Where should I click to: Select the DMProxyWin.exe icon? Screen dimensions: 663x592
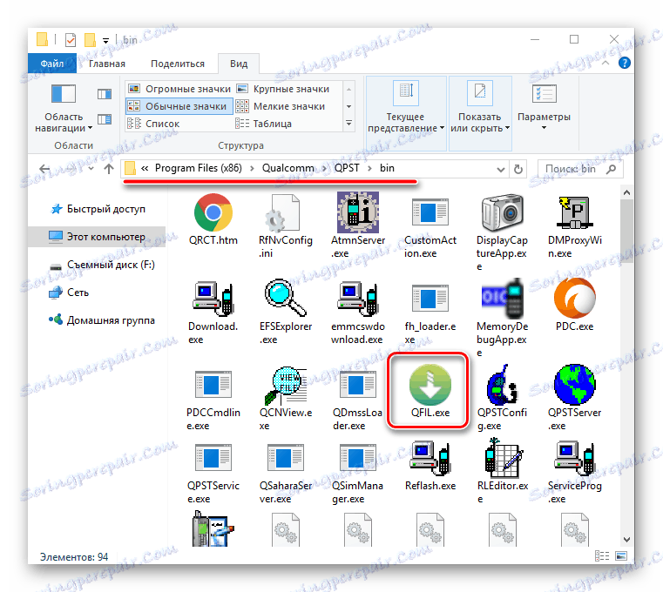(574, 212)
